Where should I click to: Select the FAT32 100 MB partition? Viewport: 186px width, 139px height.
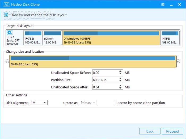coord(33,38)
